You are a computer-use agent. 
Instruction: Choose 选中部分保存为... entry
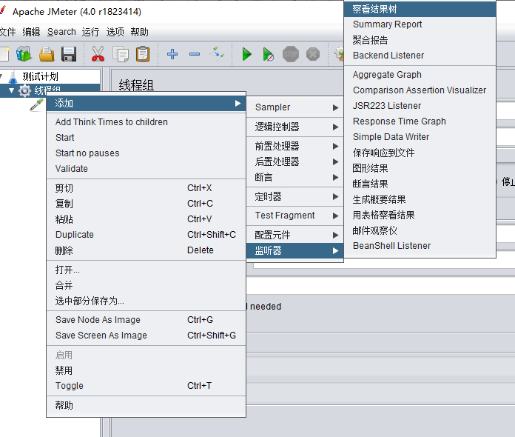coord(147,301)
